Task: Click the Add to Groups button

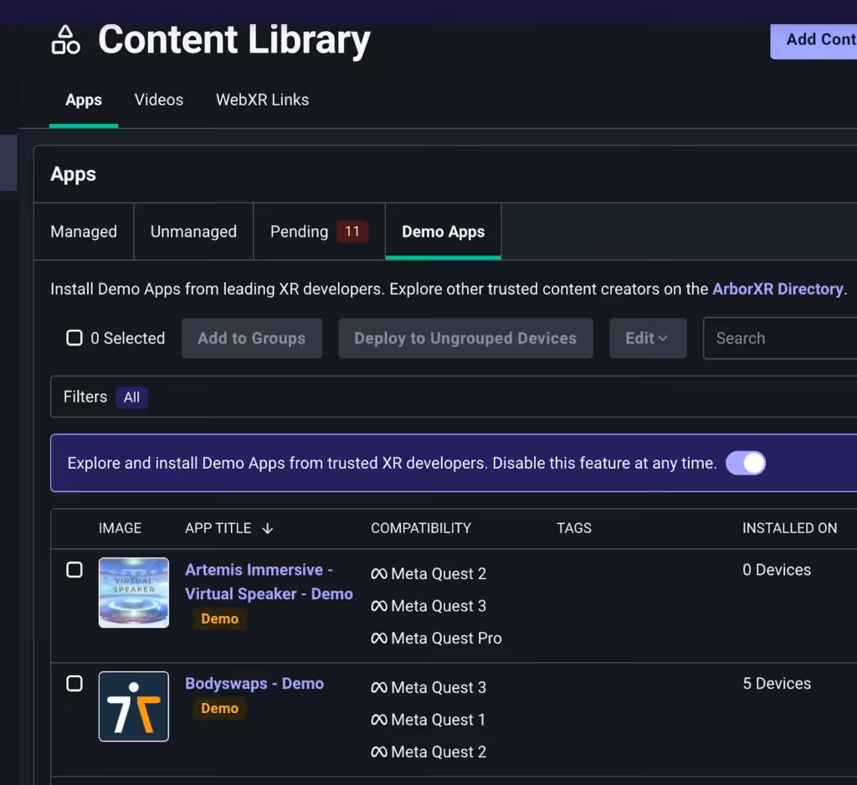Action: (251, 338)
